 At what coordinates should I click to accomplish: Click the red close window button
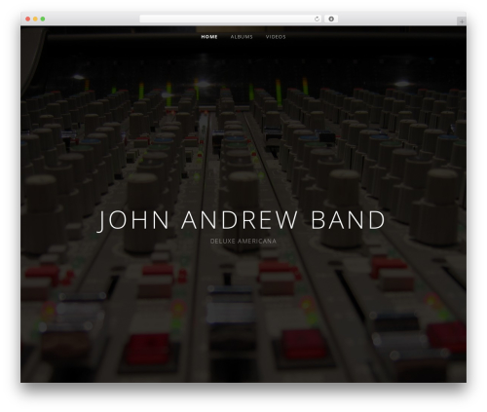coord(28,19)
